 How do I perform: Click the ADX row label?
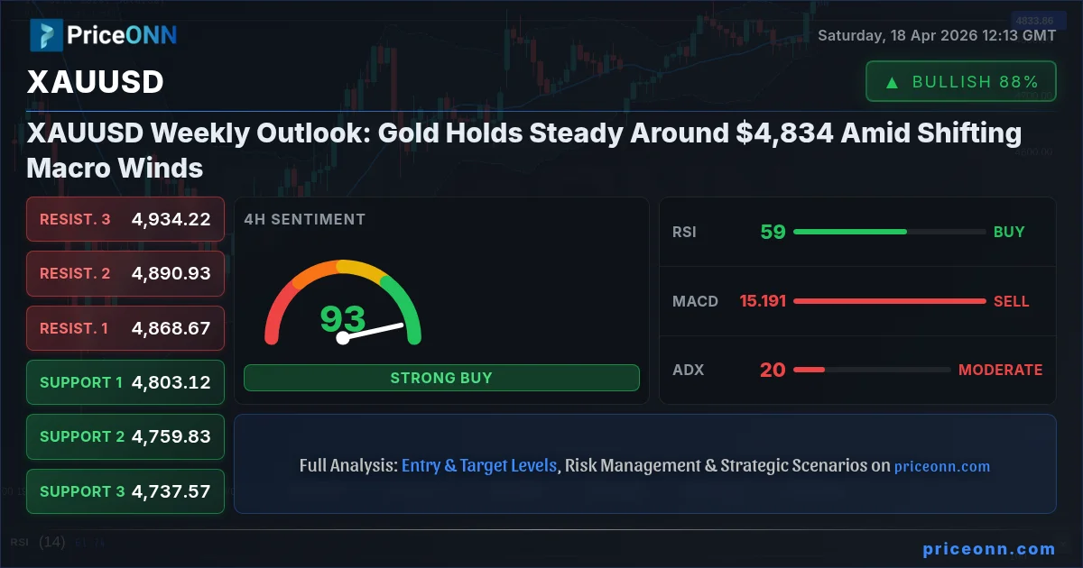tap(688, 370)
